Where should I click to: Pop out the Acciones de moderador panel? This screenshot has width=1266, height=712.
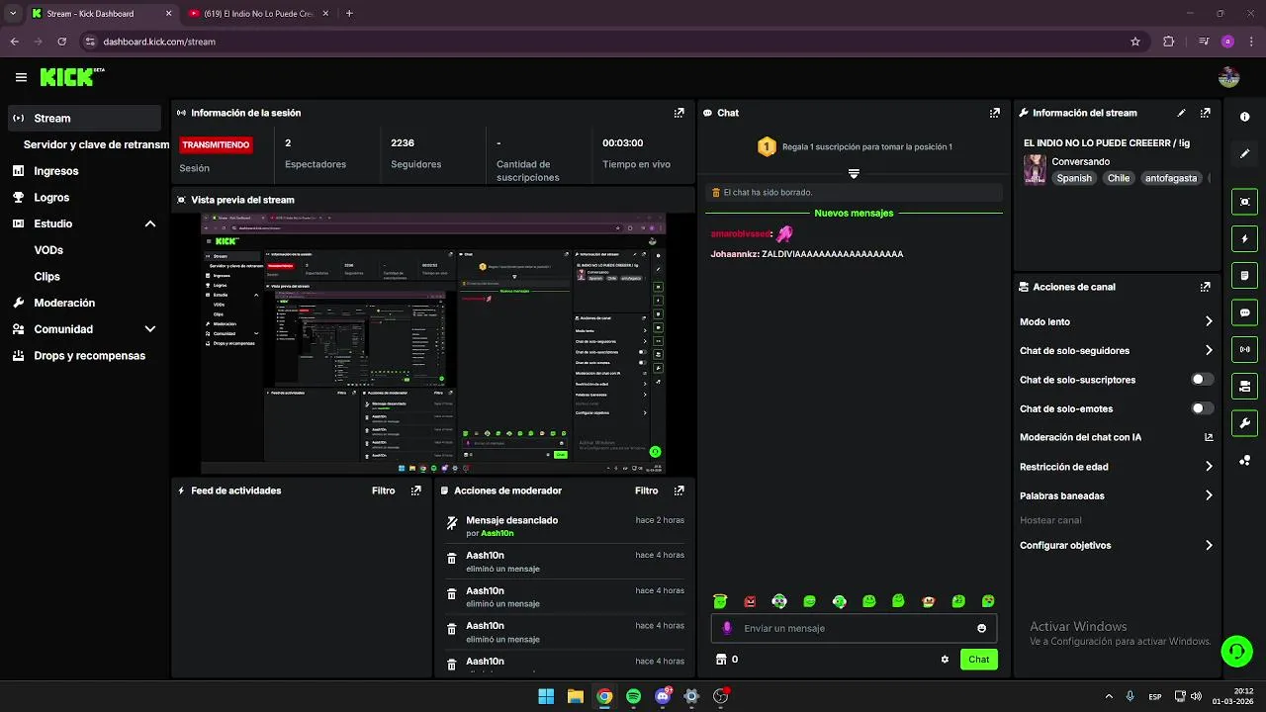tap(678, 490)
